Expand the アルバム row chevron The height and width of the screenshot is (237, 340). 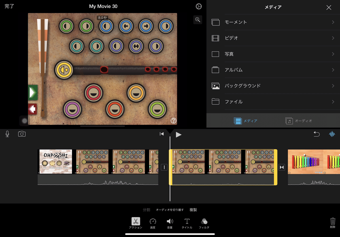tap(333, 70)
